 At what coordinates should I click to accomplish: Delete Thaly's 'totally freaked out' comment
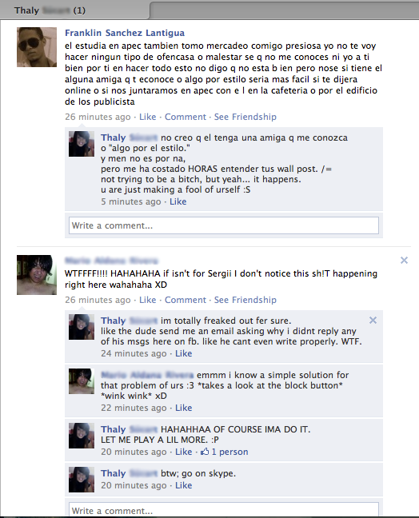coord(373,320)
